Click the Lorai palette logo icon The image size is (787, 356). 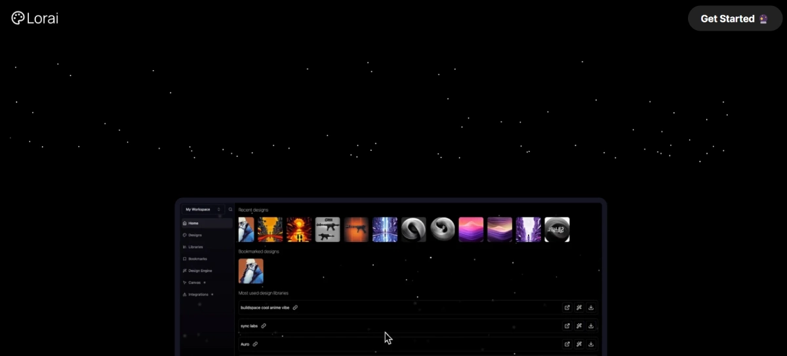point(18,18)
